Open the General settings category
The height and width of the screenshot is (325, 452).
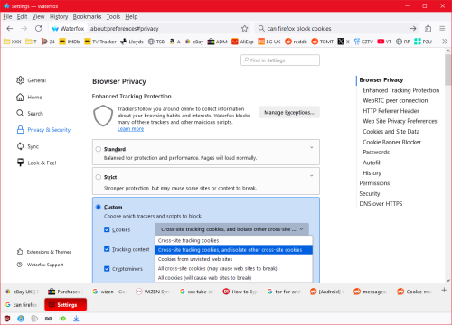32,80
